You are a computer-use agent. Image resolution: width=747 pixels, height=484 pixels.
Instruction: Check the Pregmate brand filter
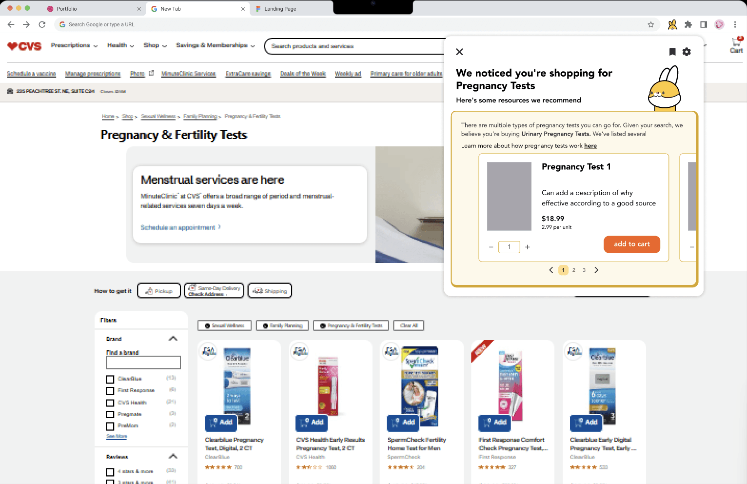[110, 415]
